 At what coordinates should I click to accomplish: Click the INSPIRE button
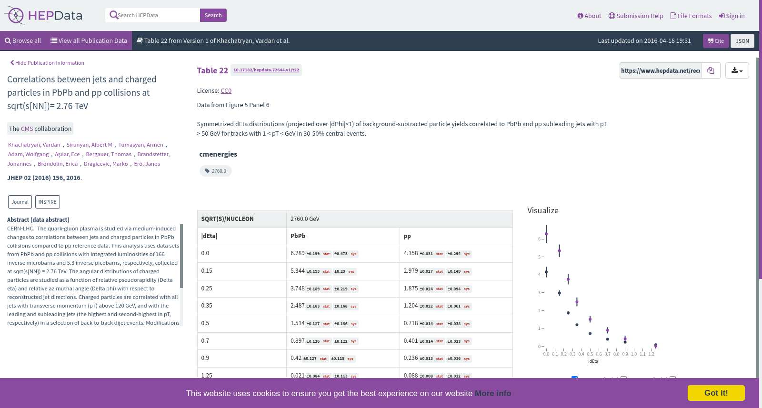coord(47,202)
